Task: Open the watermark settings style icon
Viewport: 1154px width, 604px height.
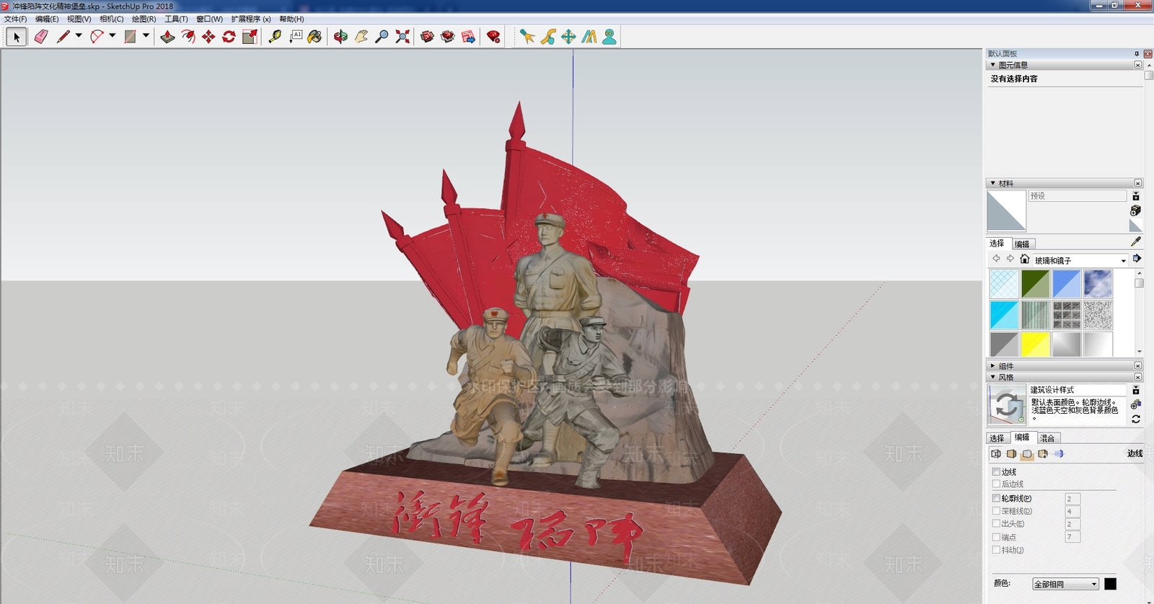Action: [1043, 454]
